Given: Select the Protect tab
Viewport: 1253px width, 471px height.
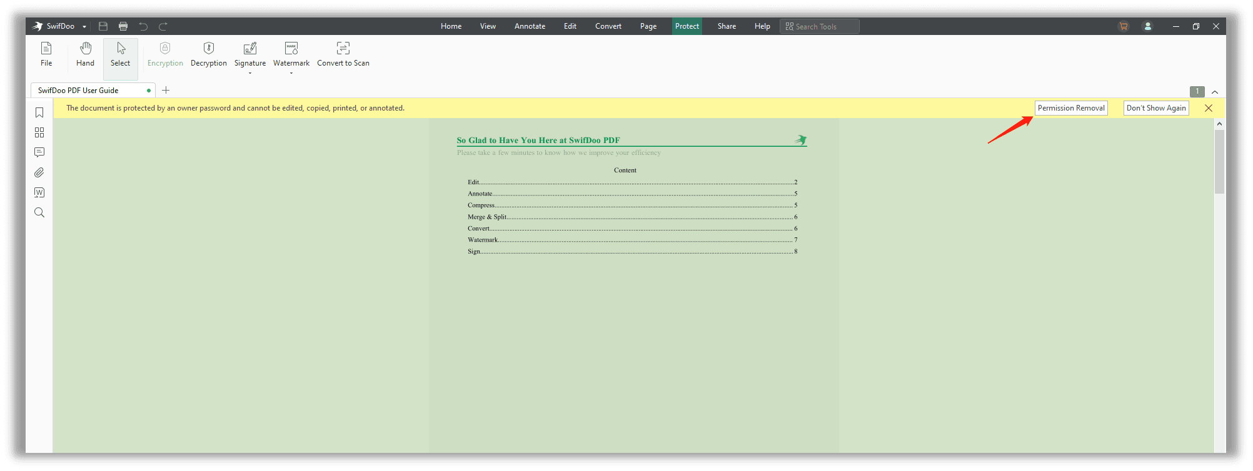Looking at the screenshot, I should tap(687, 26).
